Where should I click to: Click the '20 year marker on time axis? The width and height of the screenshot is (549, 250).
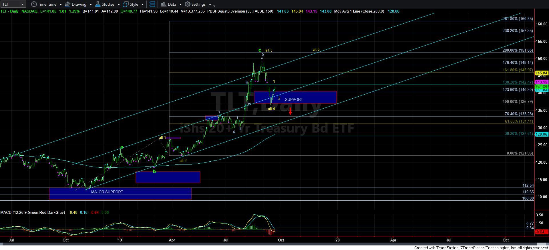click(337, 240)
